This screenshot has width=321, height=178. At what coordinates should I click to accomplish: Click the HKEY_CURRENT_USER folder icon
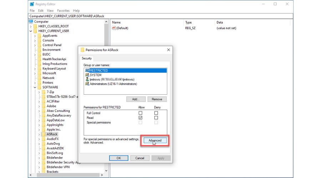point(35,31)
